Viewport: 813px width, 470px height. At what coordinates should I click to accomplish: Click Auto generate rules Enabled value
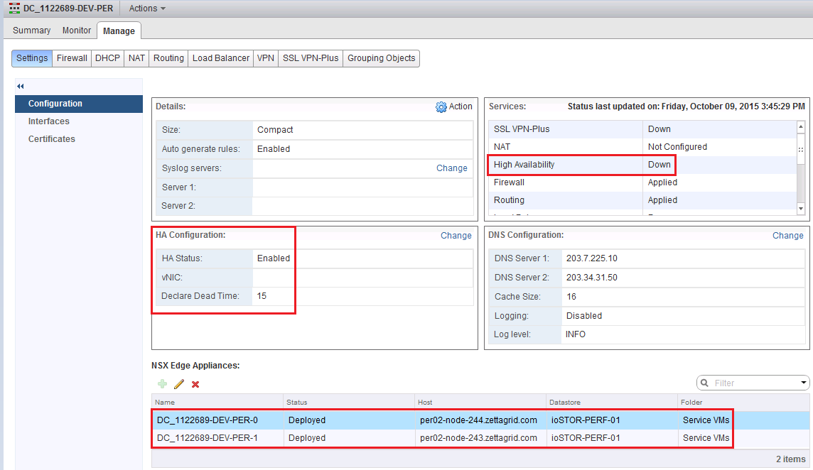(x=274, y=148)
